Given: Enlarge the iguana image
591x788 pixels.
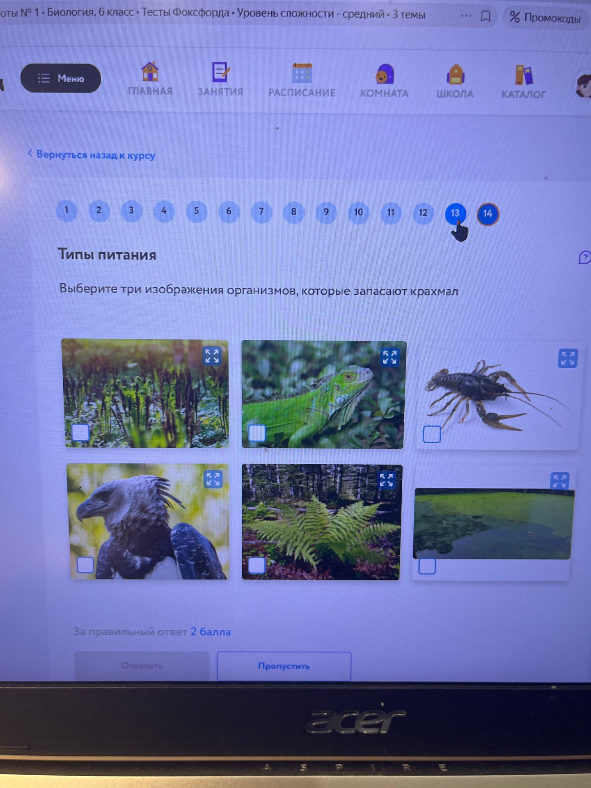Looking at the screenshot, I should pos(389,357).
